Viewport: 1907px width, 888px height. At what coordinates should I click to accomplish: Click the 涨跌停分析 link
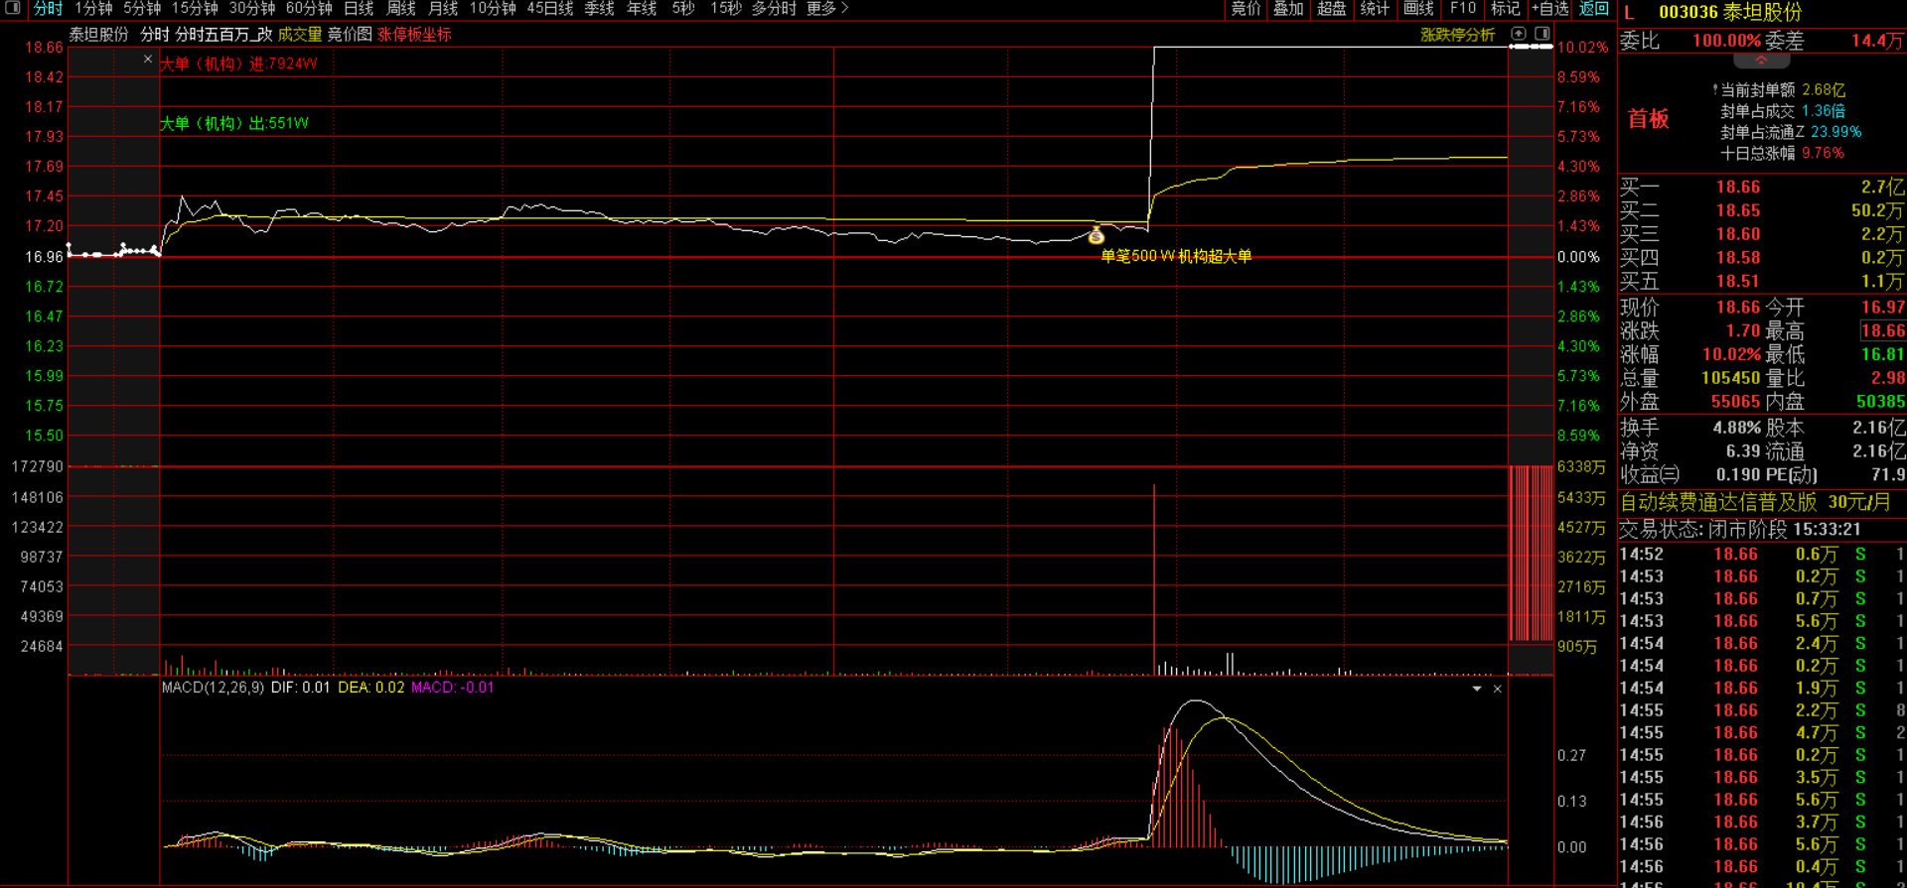coord(1457,35)
